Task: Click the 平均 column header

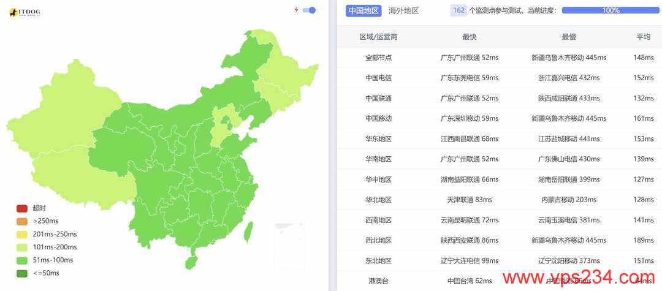Action: click(x=644, y=37)
